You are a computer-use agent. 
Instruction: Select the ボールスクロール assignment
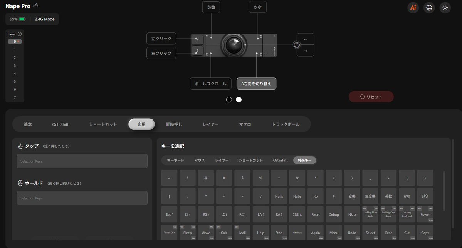point(210,84)
